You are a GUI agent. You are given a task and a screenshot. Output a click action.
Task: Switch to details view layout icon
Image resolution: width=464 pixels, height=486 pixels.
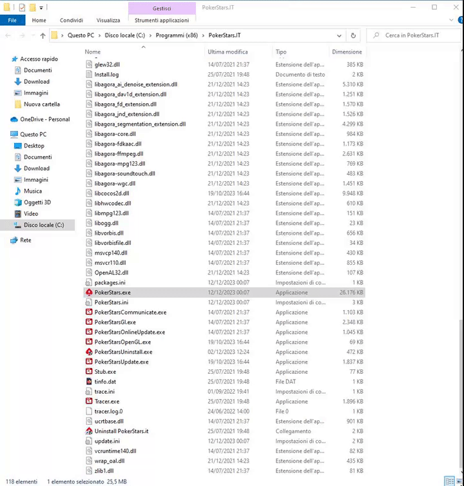[449, 481]
